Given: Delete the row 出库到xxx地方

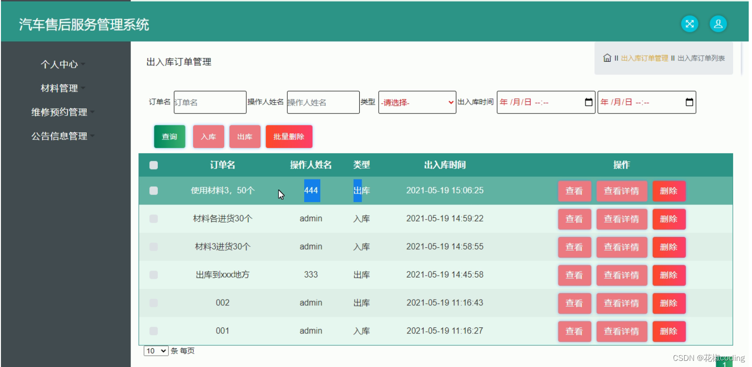Looking at the screenshot, I should coord(669,275).
